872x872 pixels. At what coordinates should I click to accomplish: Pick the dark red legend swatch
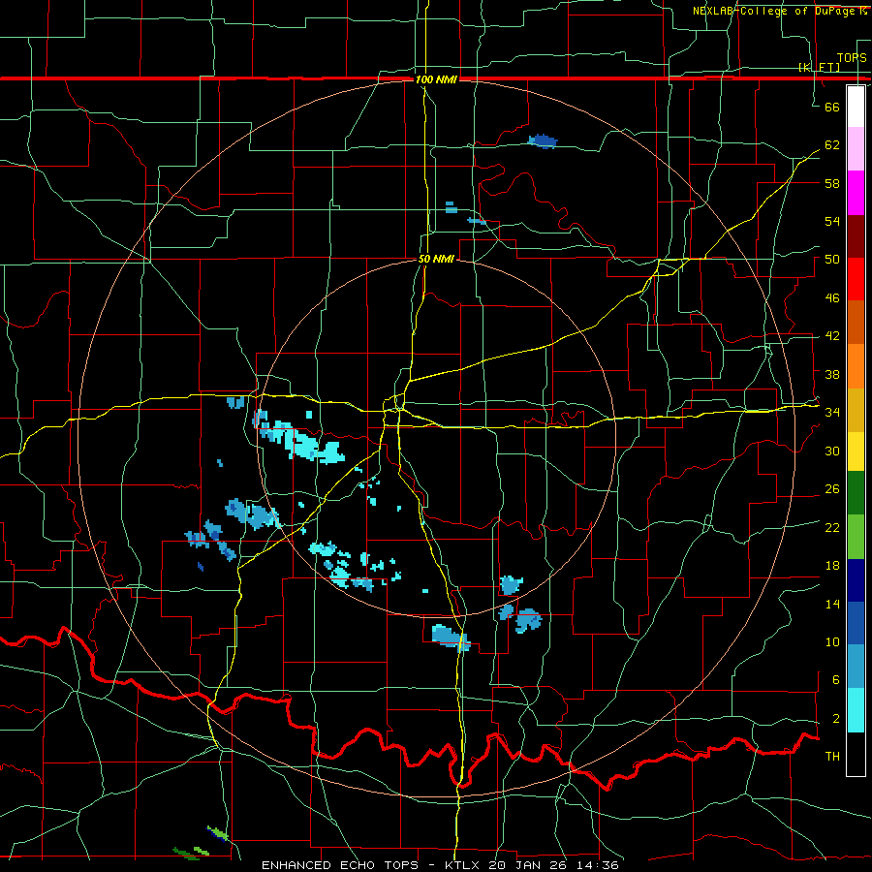pyautogui.click(x=856, y=235)
